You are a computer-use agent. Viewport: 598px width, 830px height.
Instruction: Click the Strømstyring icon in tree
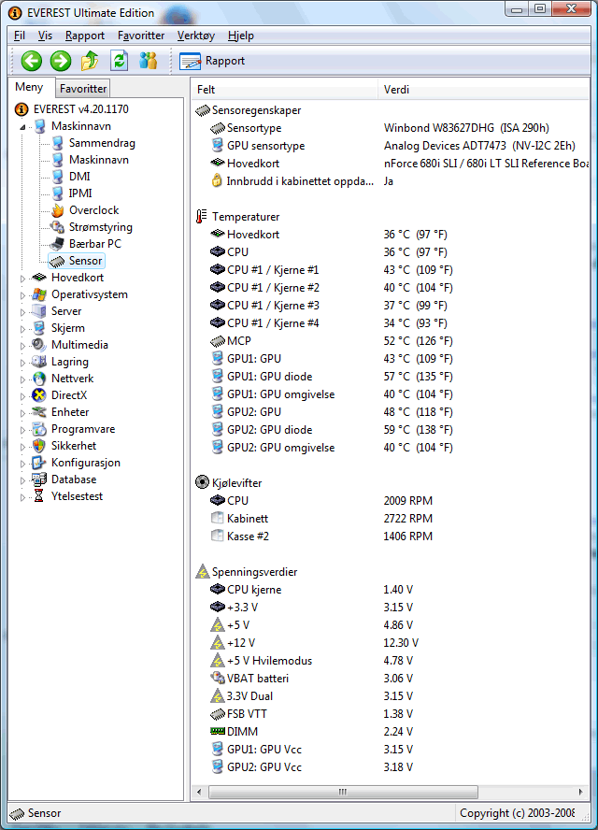point(57,227)
